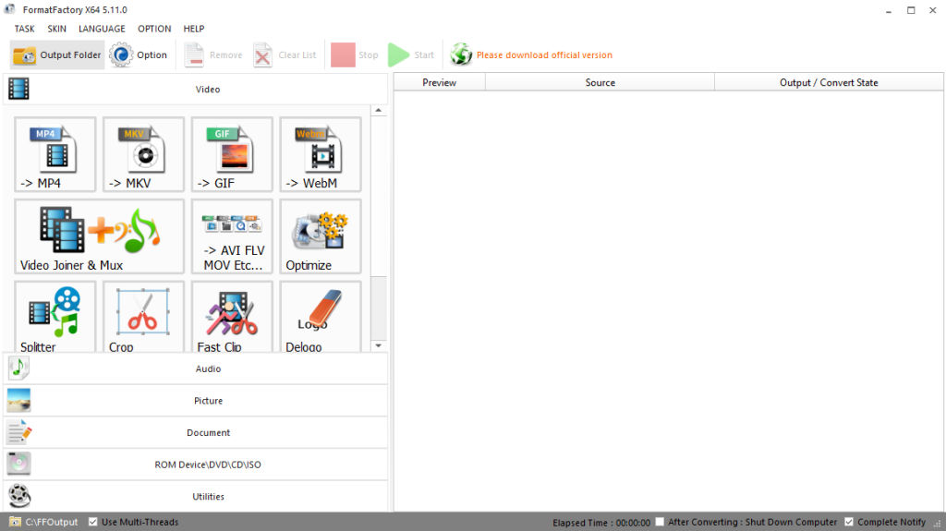Toggle the Use Multi-Threads checkbox
This screenshot has height=531, width=946.
(x=93, y=522)
